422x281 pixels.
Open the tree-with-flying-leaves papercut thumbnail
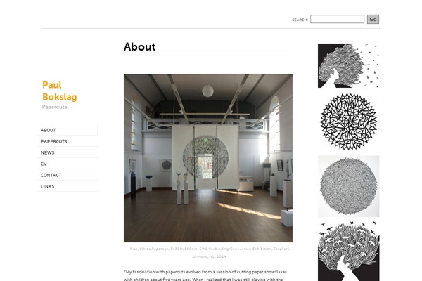click(349, 65)
